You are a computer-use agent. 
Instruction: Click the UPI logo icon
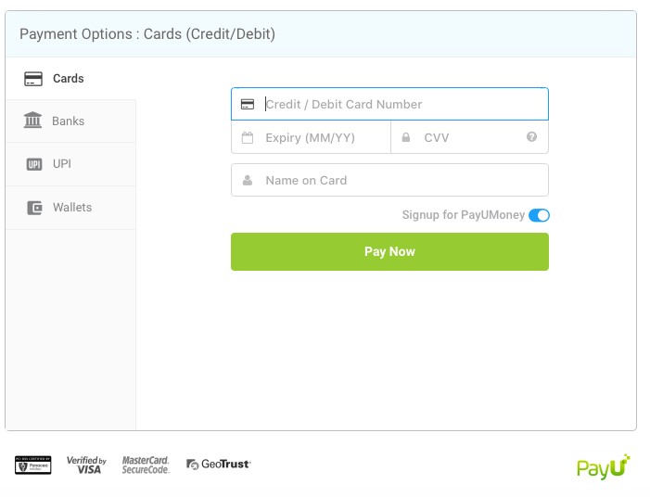(x=34, y=164)
